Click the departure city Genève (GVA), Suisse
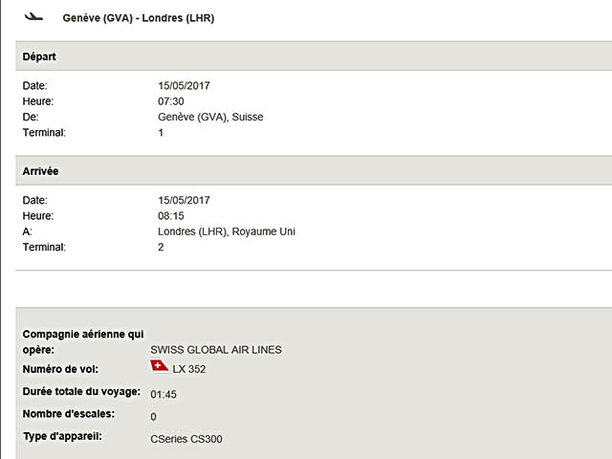The image size is (612, 459). point(210,117)
